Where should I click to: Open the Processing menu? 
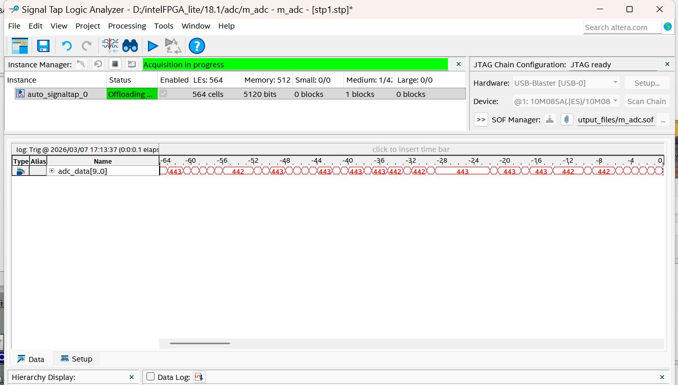[127, 26]
